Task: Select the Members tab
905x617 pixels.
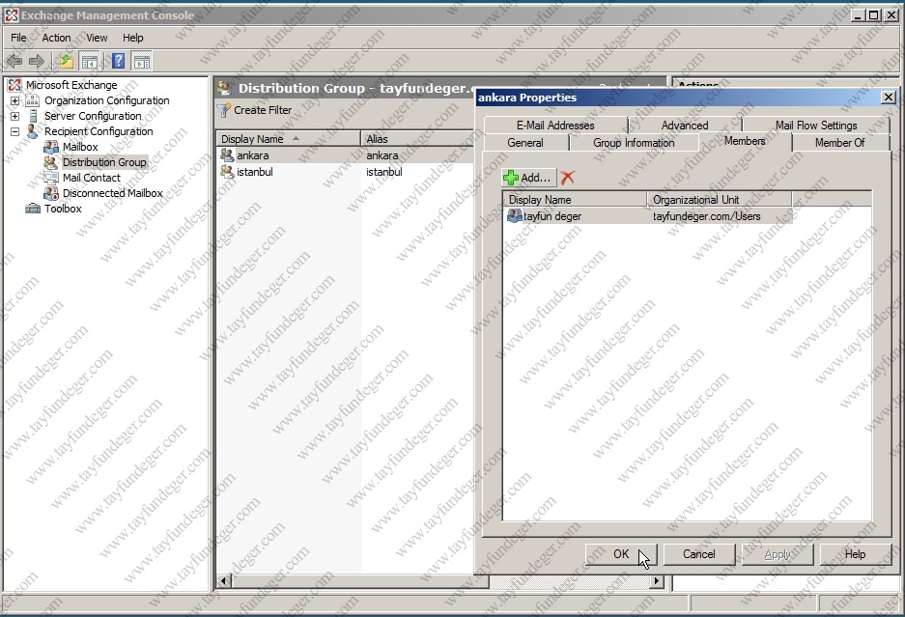Action: [x=745, y=141]
